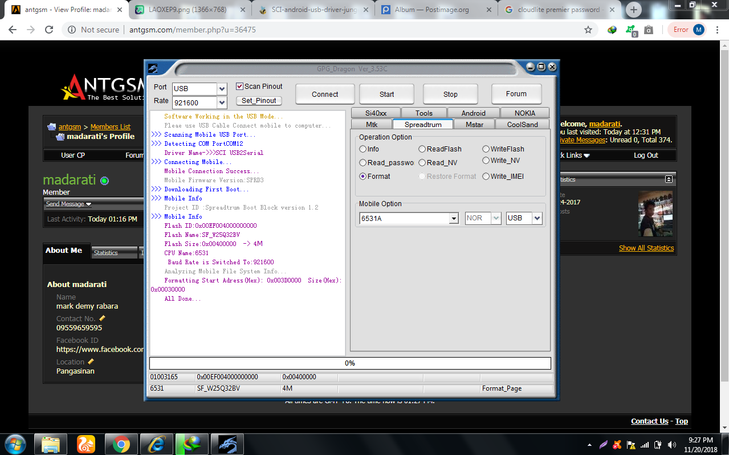Open the Tools tab
729x455 pixels.
pos(423,113)
